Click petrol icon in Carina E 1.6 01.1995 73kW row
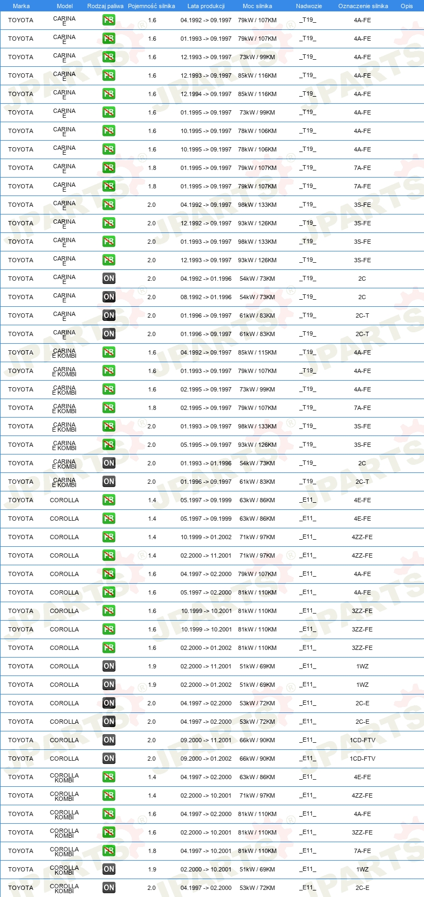The width and height of the screenshot is (424, 897). click(x=109, y=112)
